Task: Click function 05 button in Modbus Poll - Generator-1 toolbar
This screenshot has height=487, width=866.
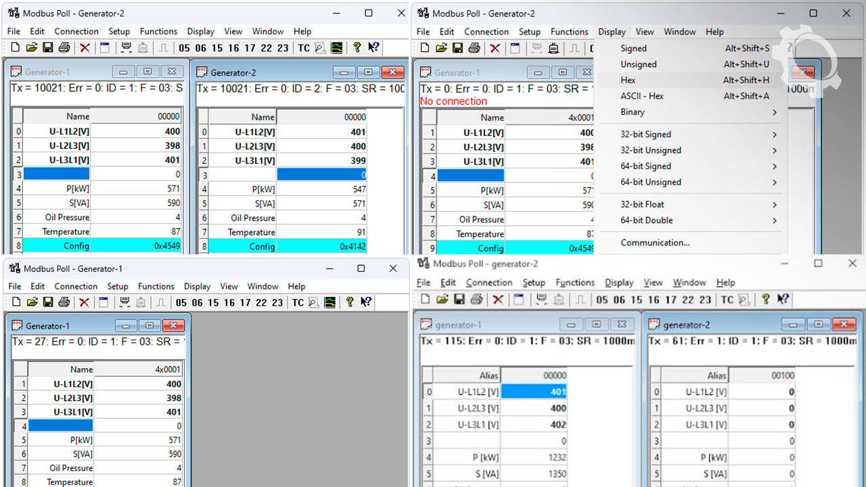Action: [181, 302]
